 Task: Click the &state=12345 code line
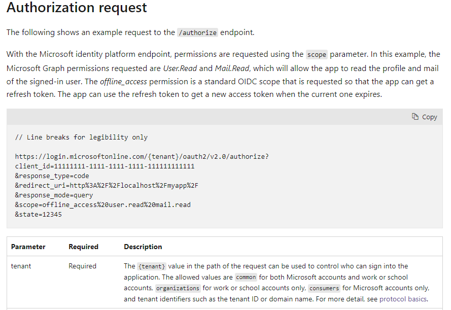click(x=38, y=215)
